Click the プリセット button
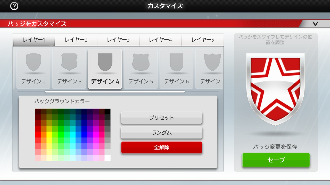This screenshot has height=185, width=330. pos(162,118)
